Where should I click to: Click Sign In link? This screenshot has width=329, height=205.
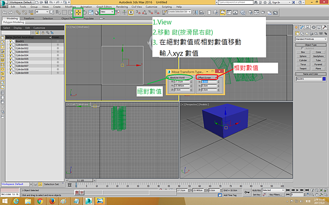tap(276, 2)
